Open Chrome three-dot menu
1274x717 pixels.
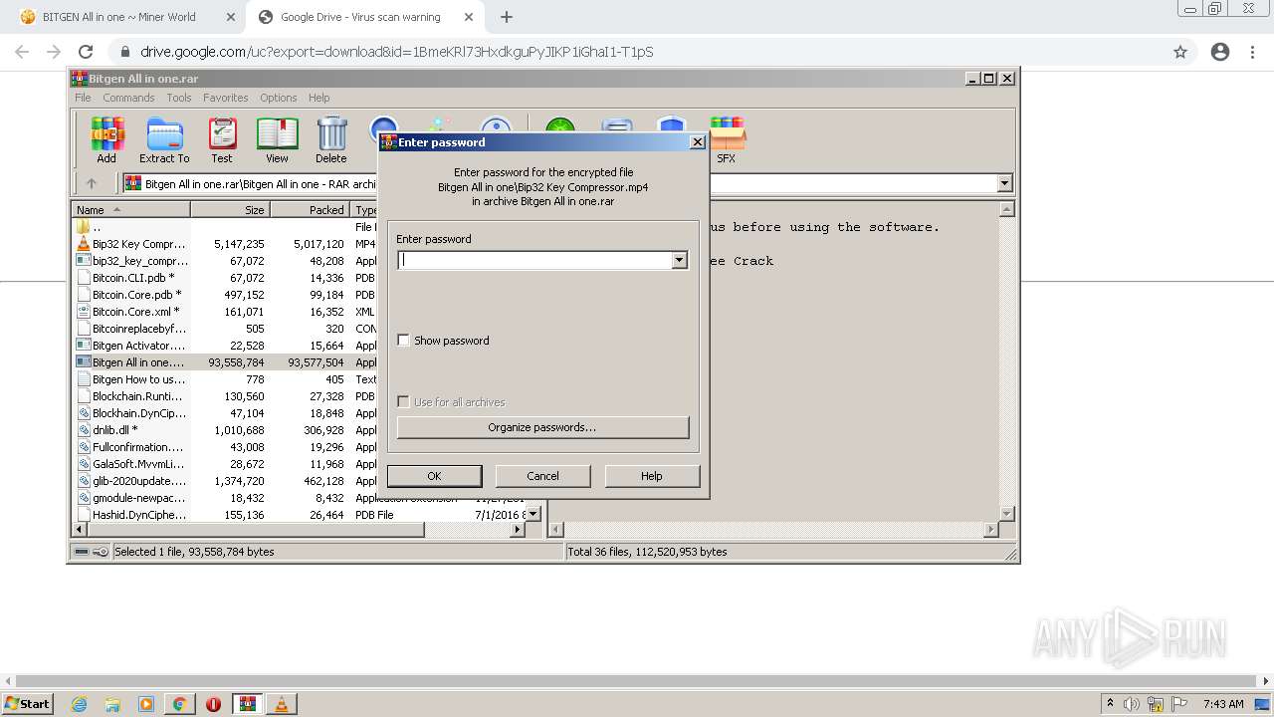tap(1254, 52)
